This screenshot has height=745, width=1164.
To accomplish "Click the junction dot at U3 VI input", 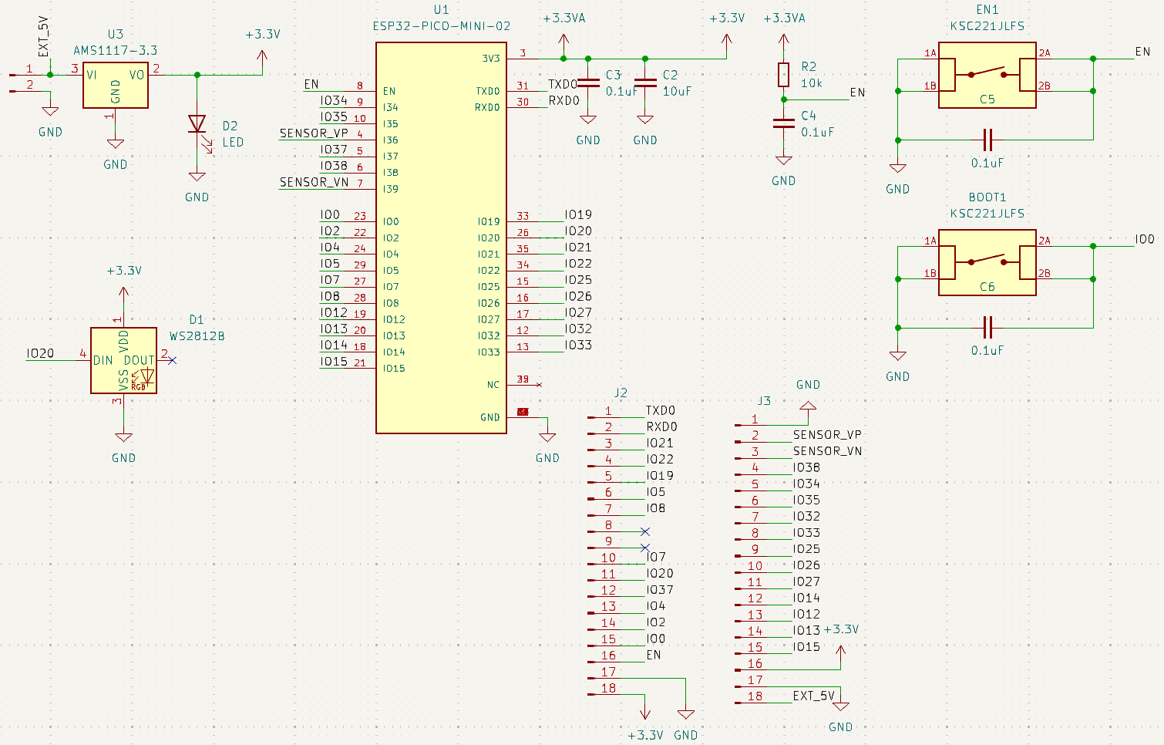I will tap(50, 75).
